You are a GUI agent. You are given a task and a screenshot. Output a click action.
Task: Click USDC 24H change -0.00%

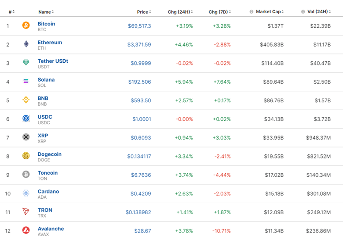click(x=184, y=119)
